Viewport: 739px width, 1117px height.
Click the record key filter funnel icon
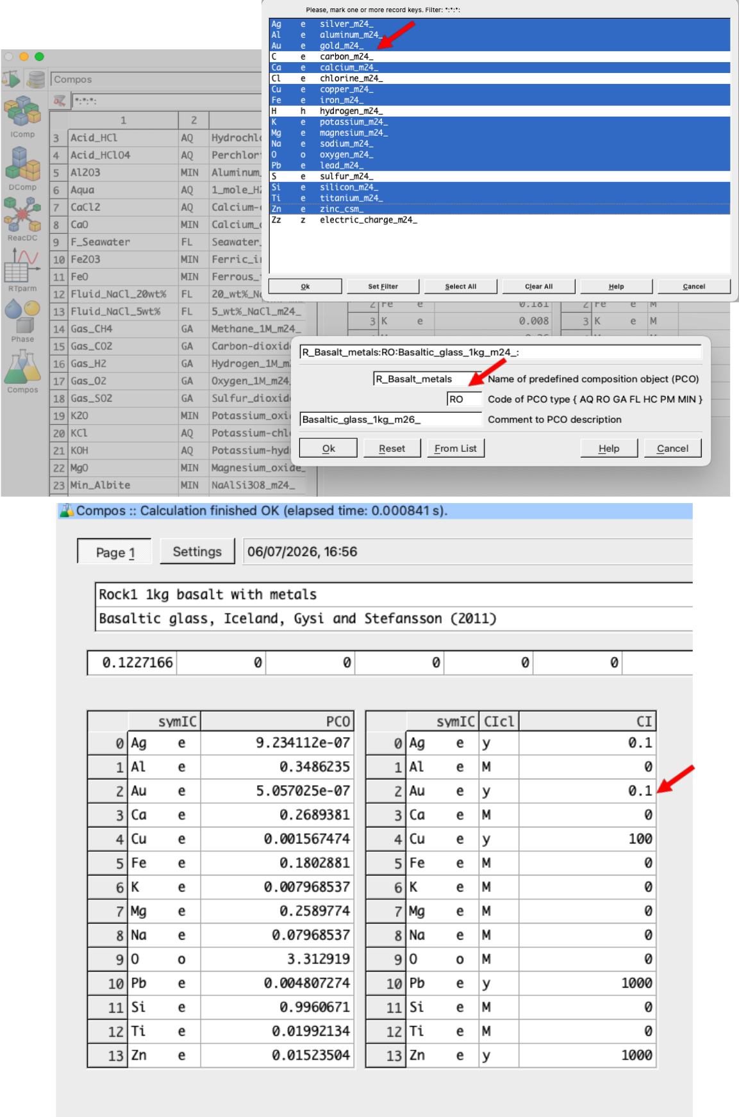pos(60,101)
